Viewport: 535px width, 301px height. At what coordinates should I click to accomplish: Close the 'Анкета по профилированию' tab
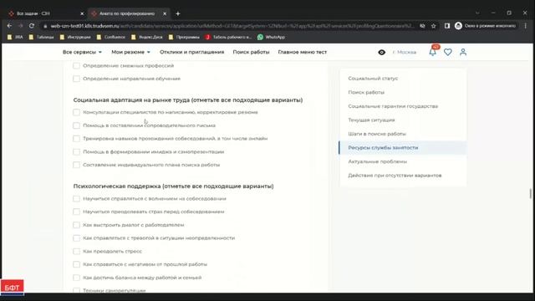click(165, 13)
